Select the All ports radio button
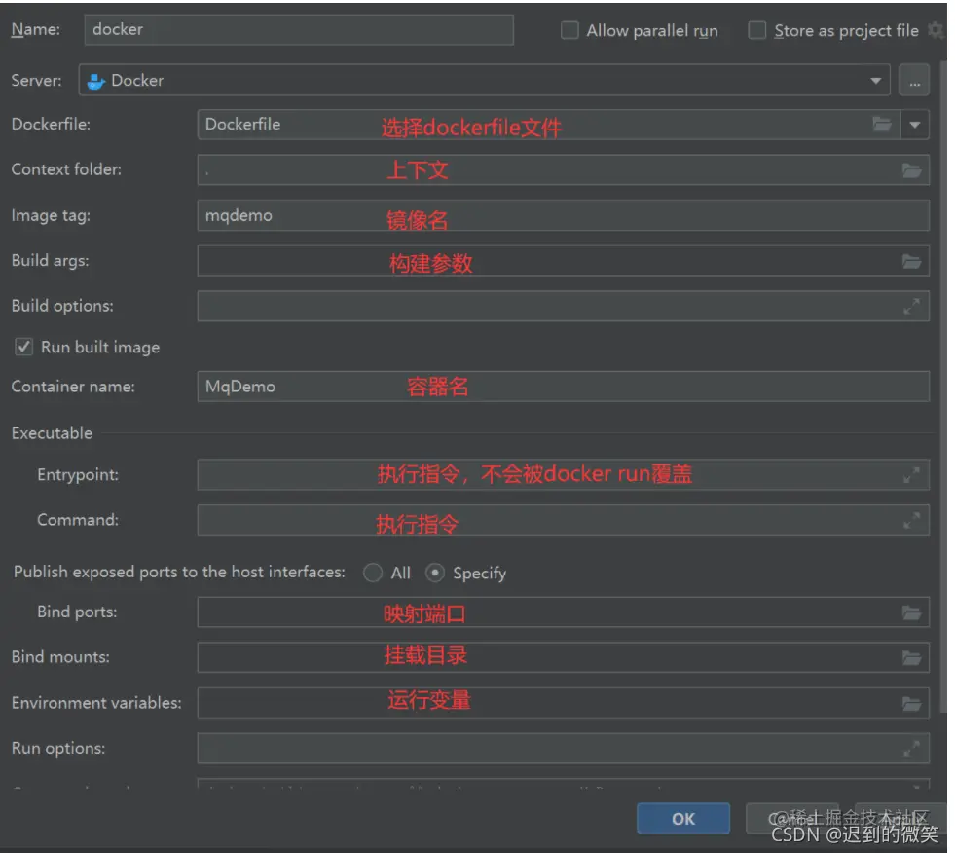Viewport: 955px width, 853px height. [x=373, y=573]
